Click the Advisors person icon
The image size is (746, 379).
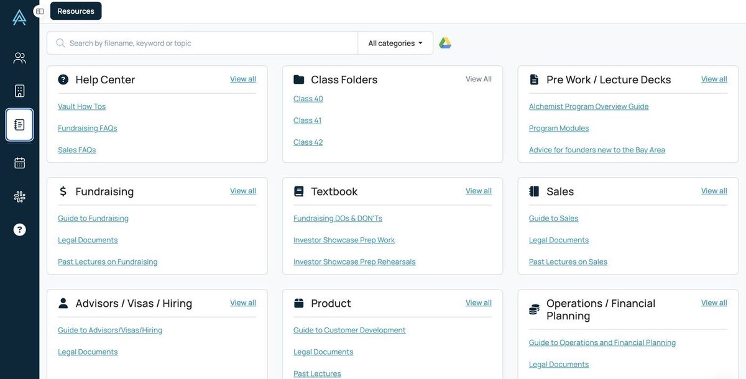(63, 303)
